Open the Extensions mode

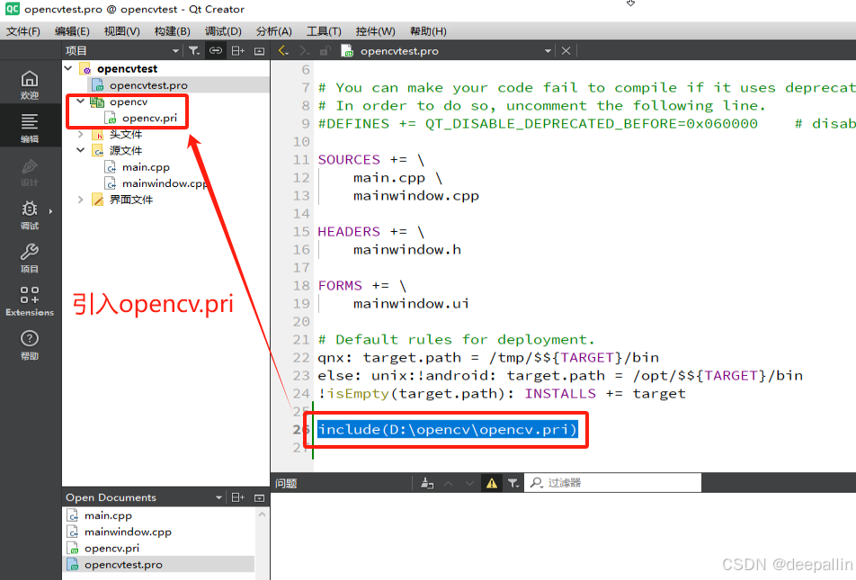[x=30, y=301]
